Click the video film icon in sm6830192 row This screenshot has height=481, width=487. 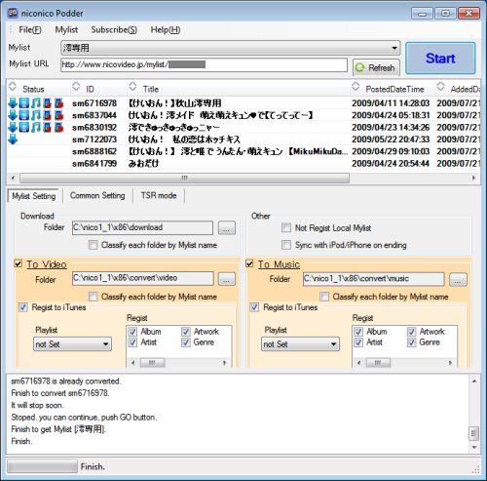click(24, 127)
